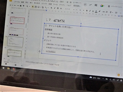Choose the shape tool icon
123x92 pixels.
43,7
